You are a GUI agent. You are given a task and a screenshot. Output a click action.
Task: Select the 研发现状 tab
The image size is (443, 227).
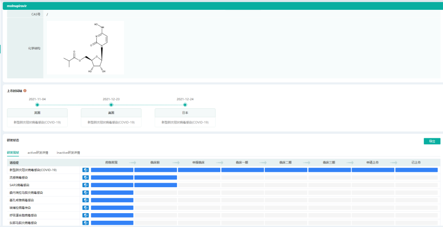(x=13, y=153)
